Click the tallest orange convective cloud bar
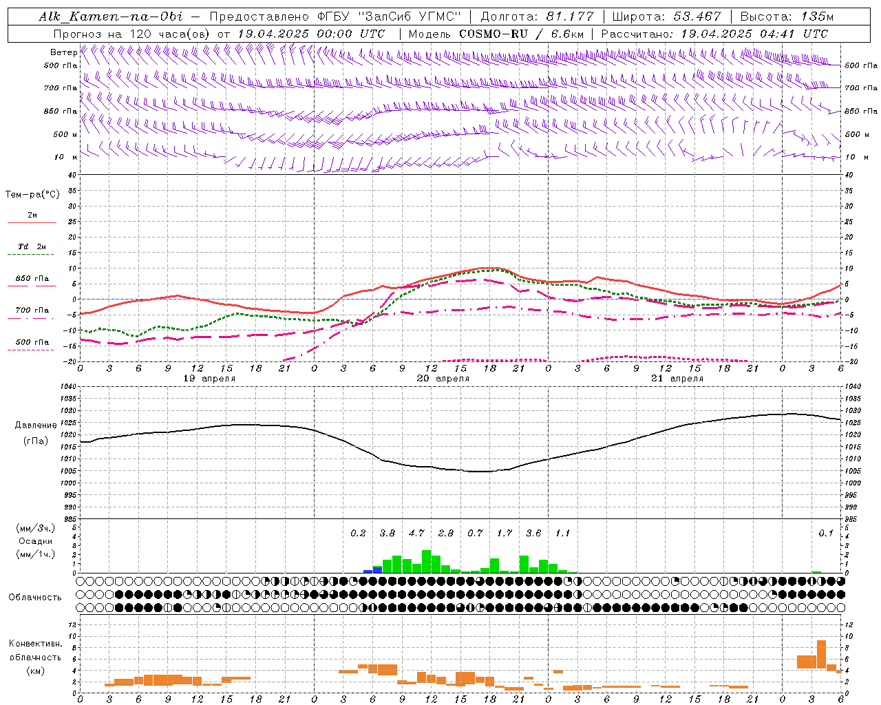The image size is (881, 705). [x=821, y=654]
